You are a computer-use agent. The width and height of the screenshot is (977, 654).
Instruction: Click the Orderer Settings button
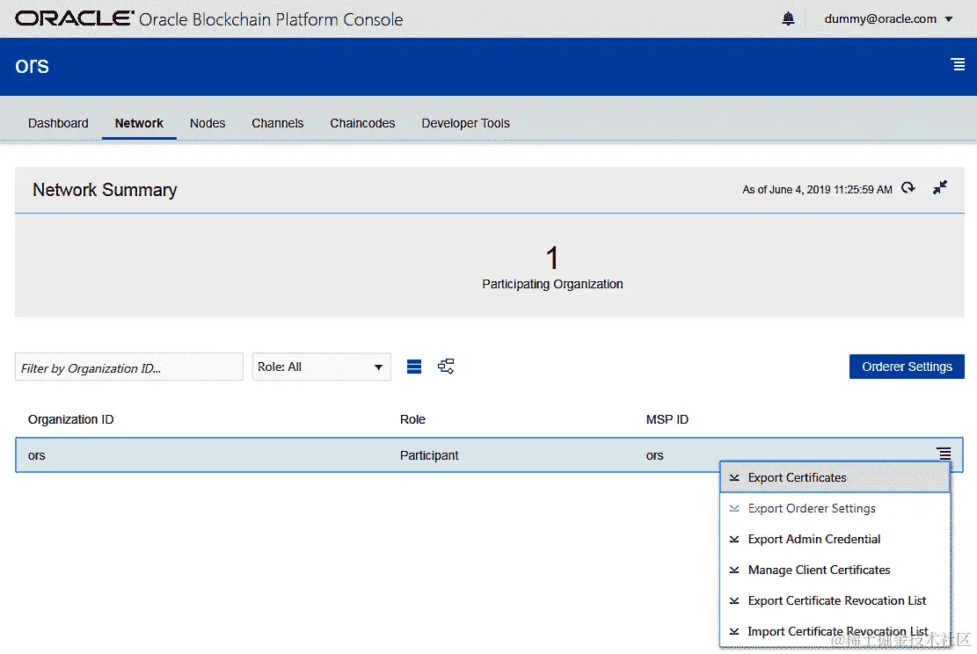(907, 367)
